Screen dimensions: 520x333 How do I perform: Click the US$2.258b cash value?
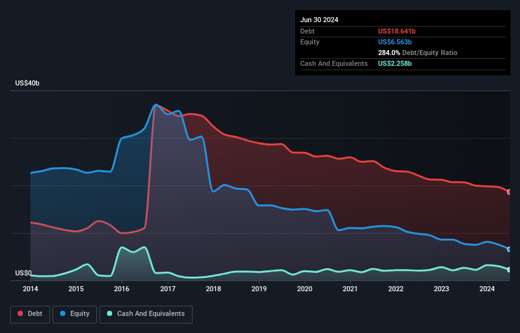pos(395,63)
